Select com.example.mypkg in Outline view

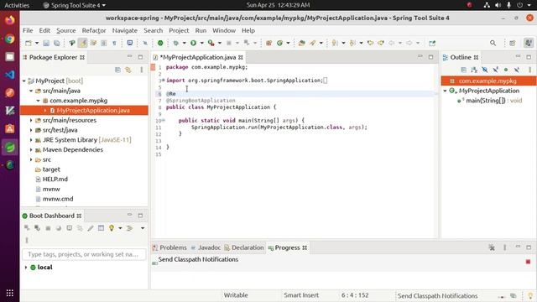coord(487,81)
